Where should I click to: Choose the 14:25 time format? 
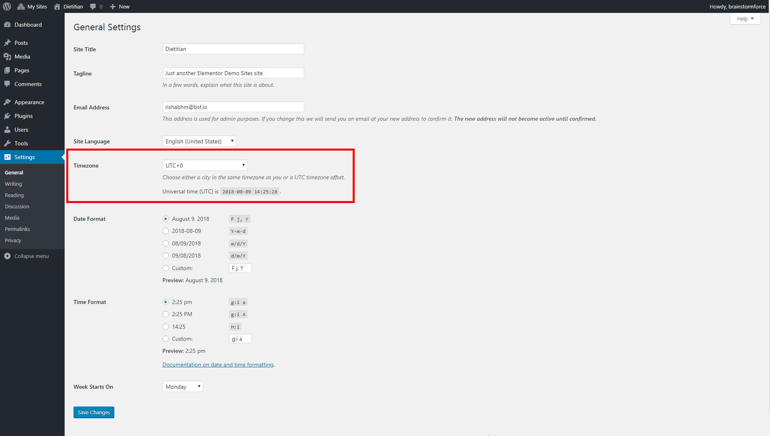tap(166, 326)
